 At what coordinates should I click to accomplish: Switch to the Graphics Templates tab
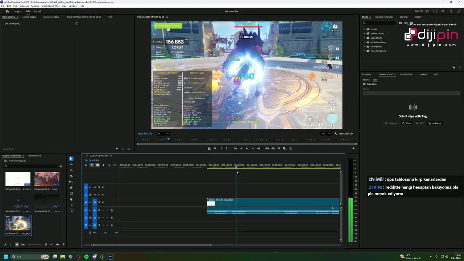pos(384,17)
